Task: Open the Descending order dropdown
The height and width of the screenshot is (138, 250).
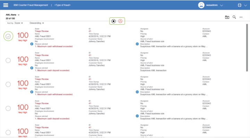Action: [37, 23]
